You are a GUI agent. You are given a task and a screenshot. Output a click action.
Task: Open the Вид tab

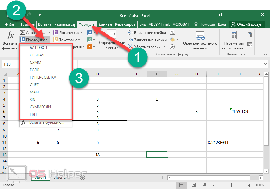[142, 24]
